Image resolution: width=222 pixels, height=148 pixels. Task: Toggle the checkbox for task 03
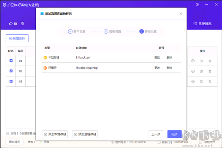[x=11, y=81]
